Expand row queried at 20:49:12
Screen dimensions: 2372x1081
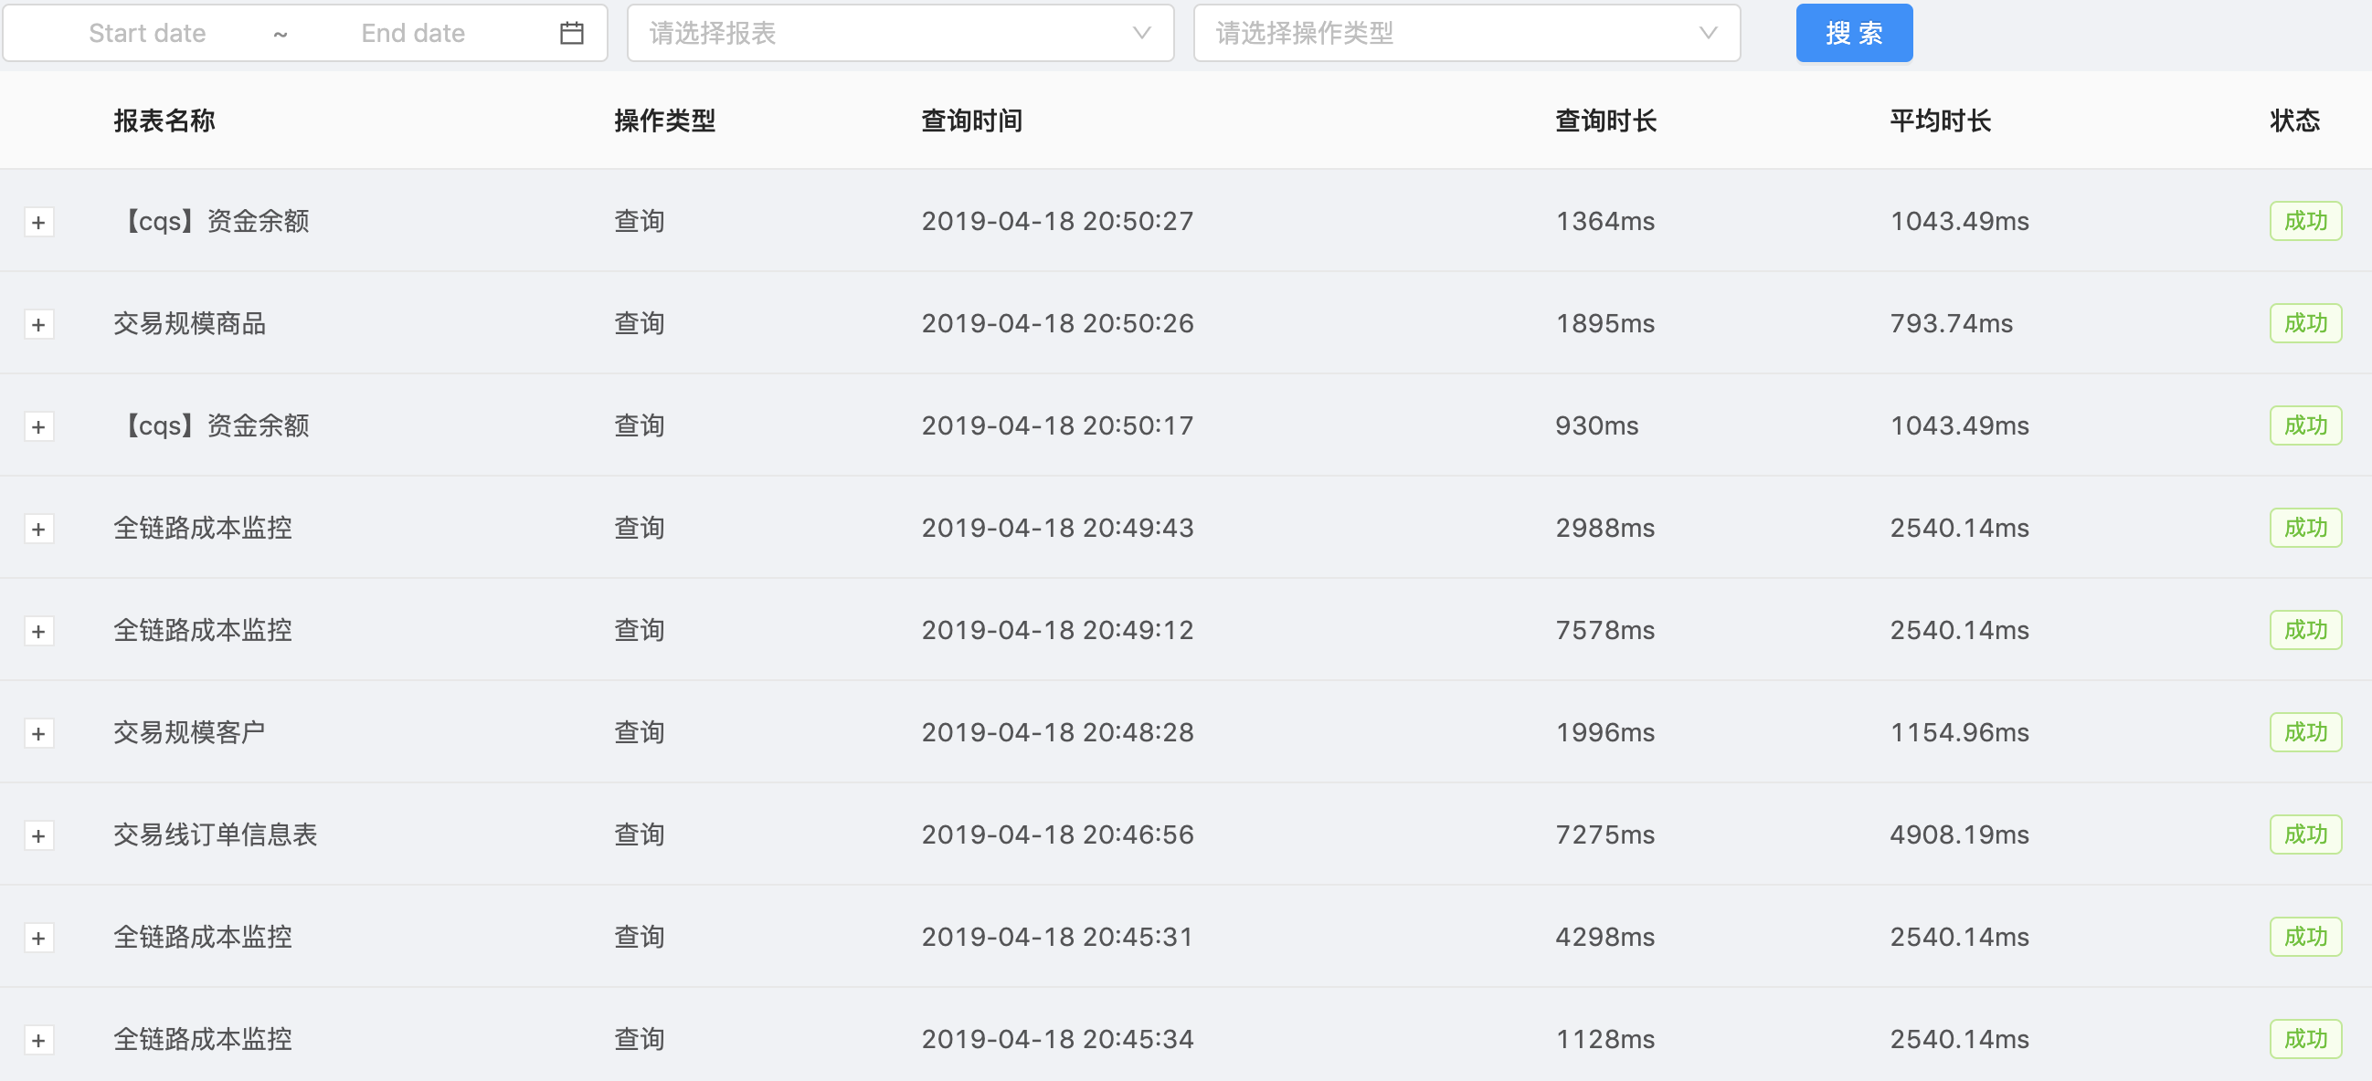(x=38, y=631)
